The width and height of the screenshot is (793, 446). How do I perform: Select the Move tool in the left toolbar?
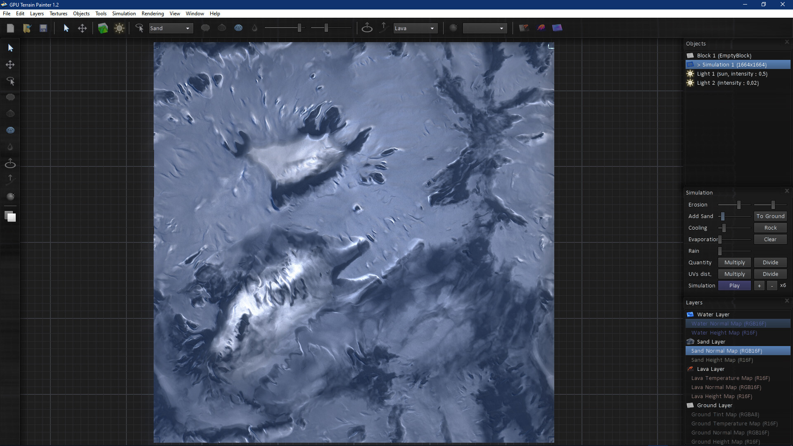pos(10,64)
